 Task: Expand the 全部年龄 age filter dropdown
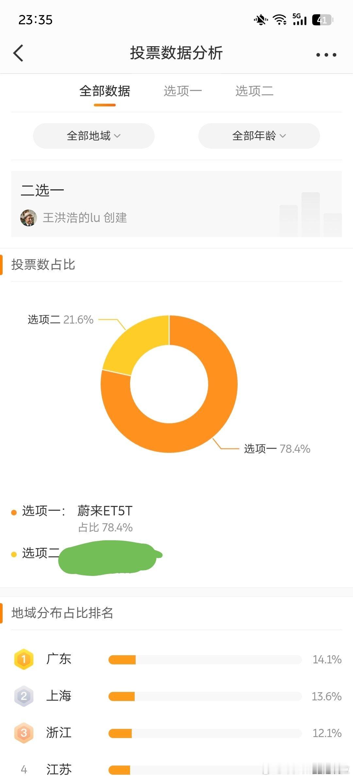[259, 136]
